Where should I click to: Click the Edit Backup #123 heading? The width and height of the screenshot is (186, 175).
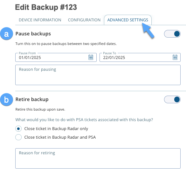pyautogui.click(x=46, y=7)
